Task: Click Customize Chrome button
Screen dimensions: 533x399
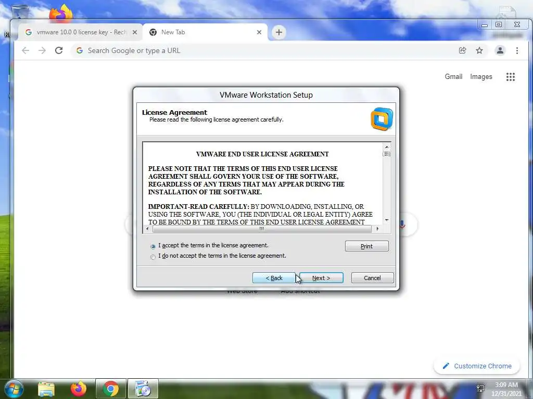Action: coord(477,366)
